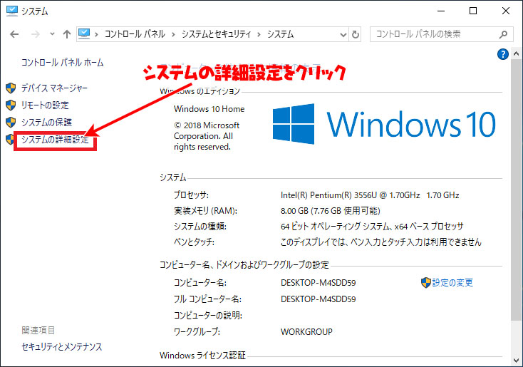Click the computer icon in address bar

click(84, 33)
